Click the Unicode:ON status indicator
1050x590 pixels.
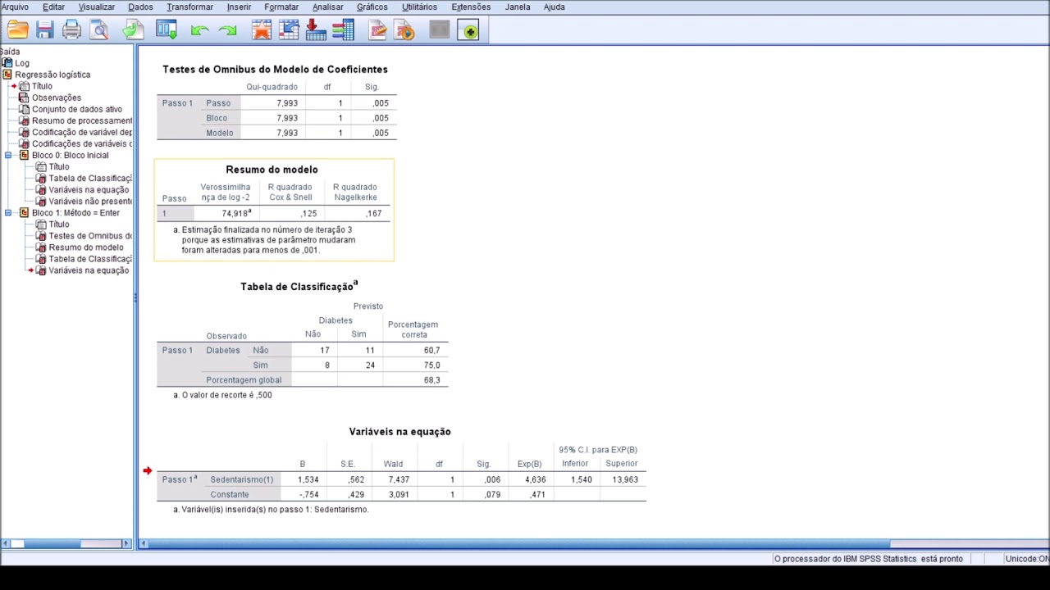(1028, 559)
